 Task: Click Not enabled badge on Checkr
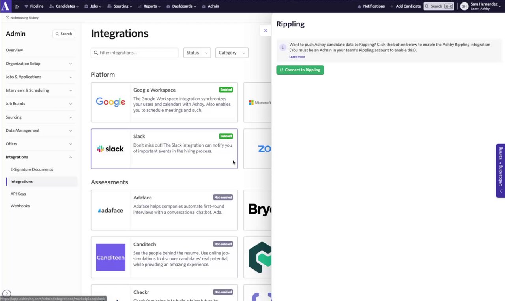pyautogui.click(x=223, y=292)
